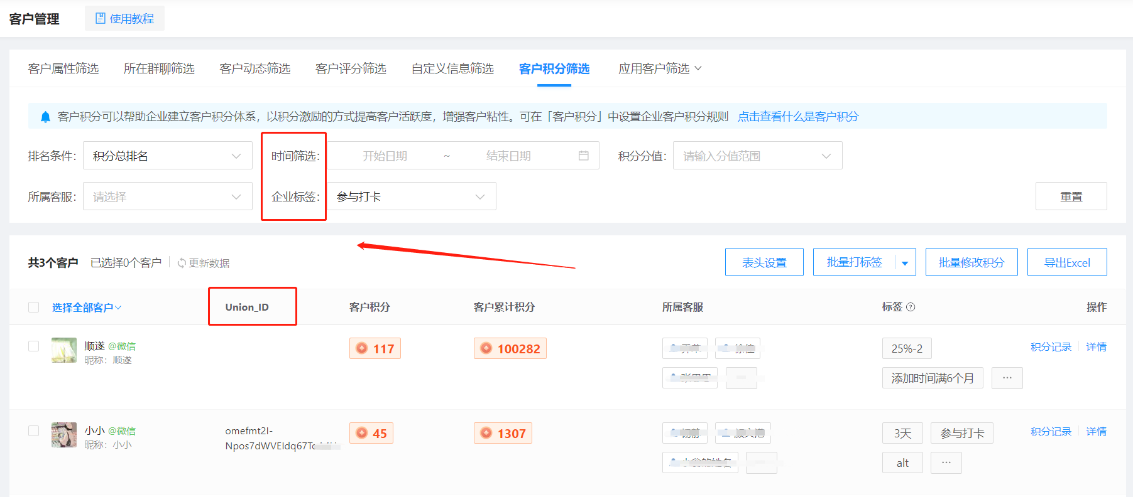Click the Union_ID column header
Screen dimensions: 1133x497
click(x=247, y=307)
